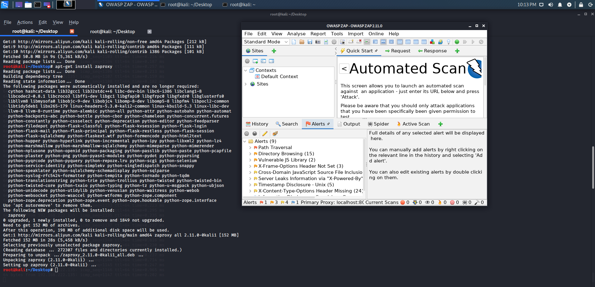Click the pencil edit alert icon

click(x=265, y=134)
